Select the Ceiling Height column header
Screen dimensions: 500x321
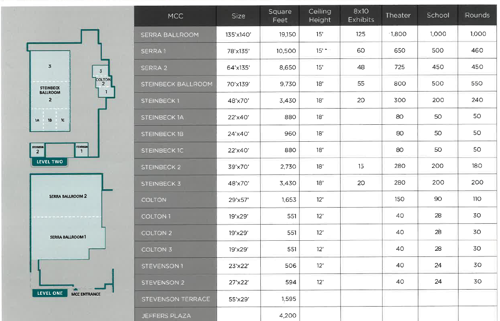(320, 16)
